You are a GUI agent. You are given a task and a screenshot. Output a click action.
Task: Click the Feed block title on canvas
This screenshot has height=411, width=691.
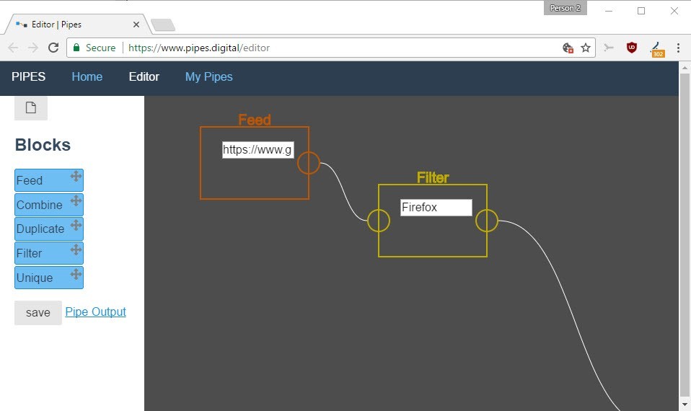tap(255, 120)
